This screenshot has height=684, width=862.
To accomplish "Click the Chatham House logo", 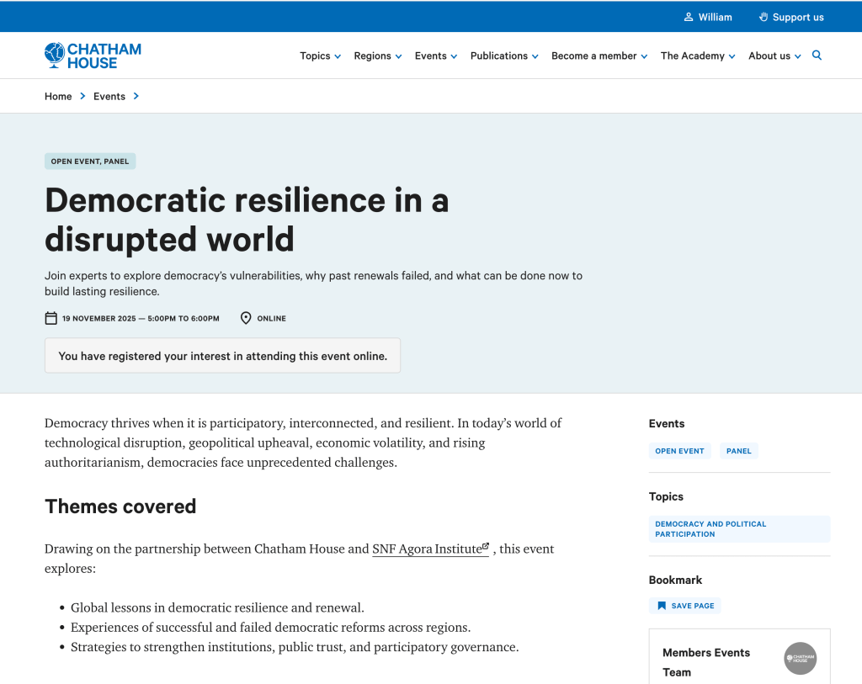I will 93,56.
